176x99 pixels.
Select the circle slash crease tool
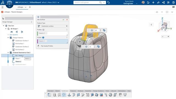[x=111, y=95]
